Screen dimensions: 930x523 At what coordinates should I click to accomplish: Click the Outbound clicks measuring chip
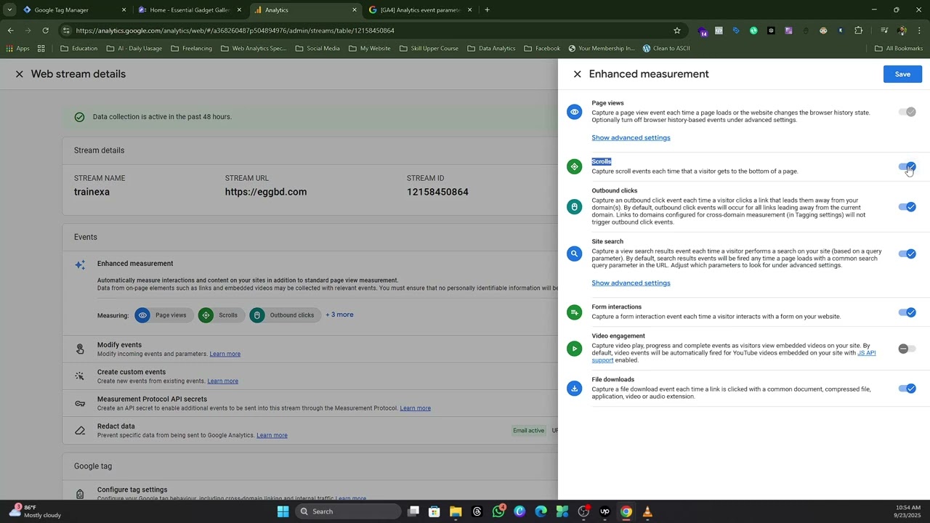(284, 315)
